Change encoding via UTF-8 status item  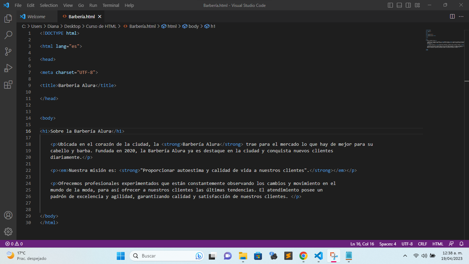407,244
